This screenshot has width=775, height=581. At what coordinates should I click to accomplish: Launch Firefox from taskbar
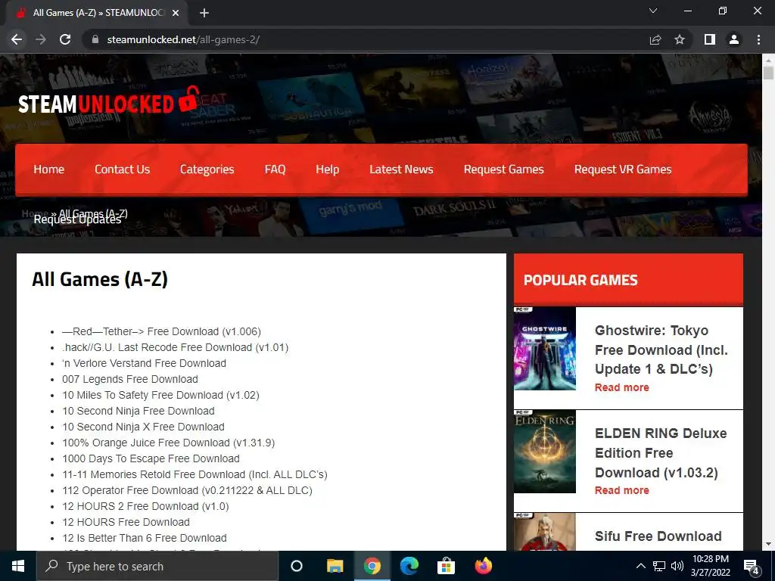(x=484, y=566)
